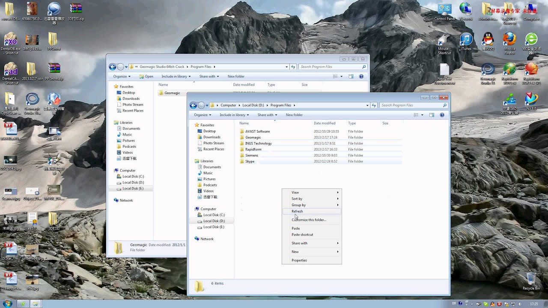Open the Share with dropdown in the back window
This screenshot has height=308, width=548.
209,76
